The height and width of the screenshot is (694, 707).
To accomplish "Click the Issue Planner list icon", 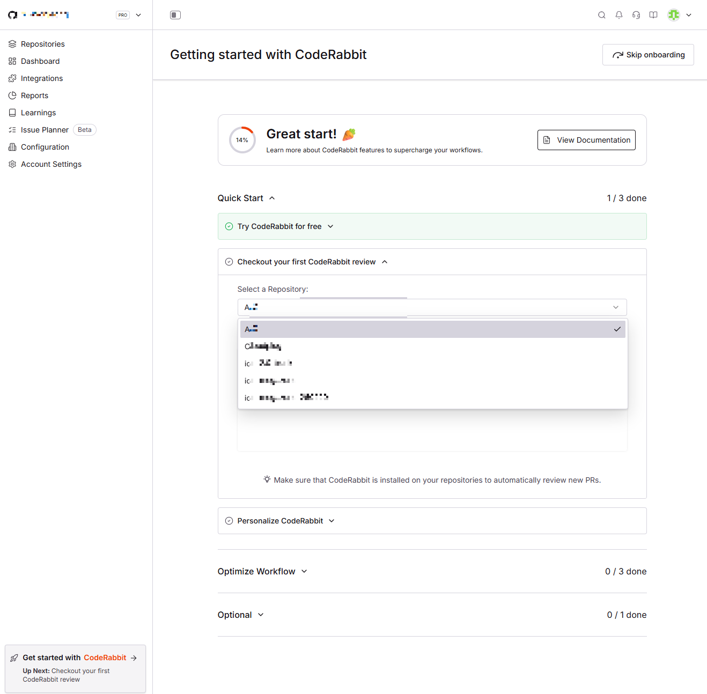I will (12, 130).
